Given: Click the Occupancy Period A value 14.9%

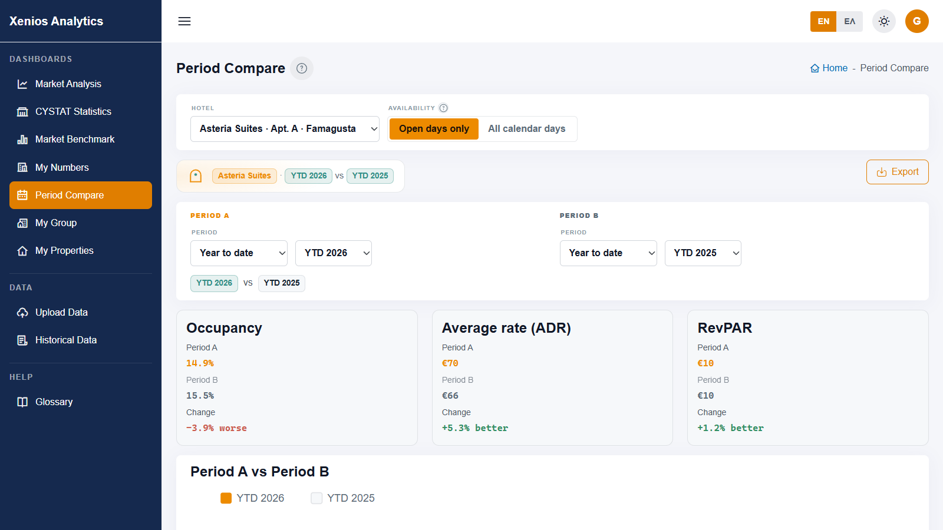Looking at the screenshot, I should click(200, 363).
